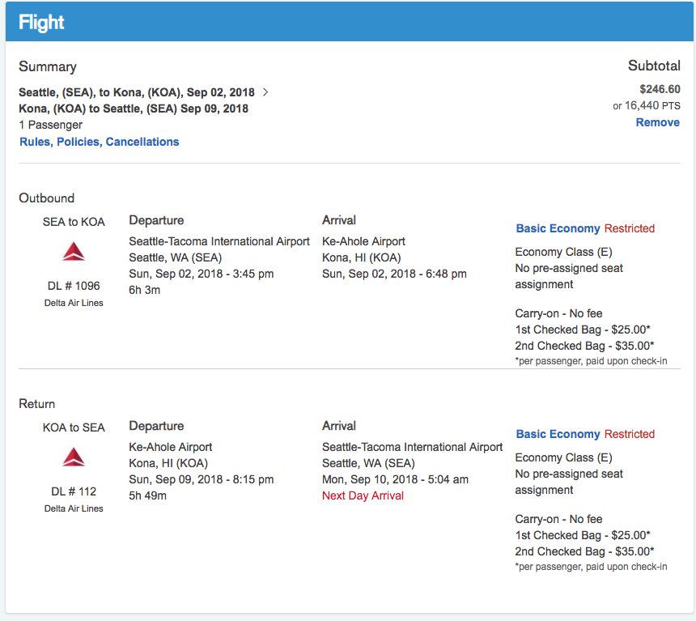Click the red Next Day Arrival notice

pyautogui.click(x=363, y=496)
